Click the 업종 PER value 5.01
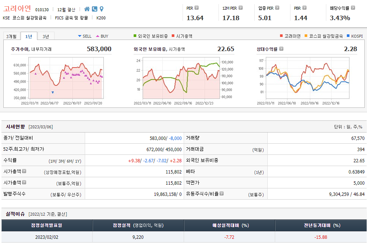 pos(265,18)
